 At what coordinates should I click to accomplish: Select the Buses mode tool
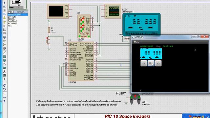(x=4, y=14)
